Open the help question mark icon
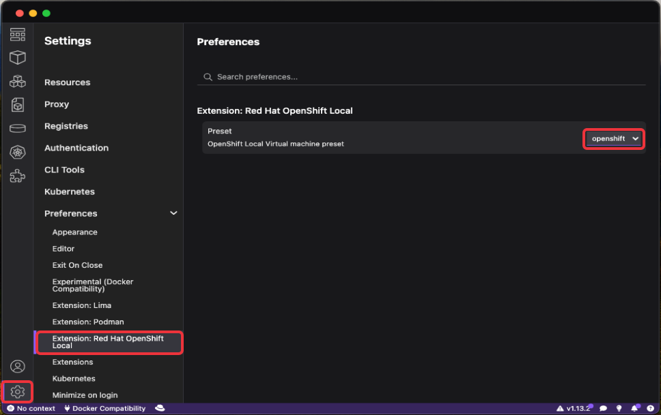Screen dimensions: 661x415 tap(651, 408)
